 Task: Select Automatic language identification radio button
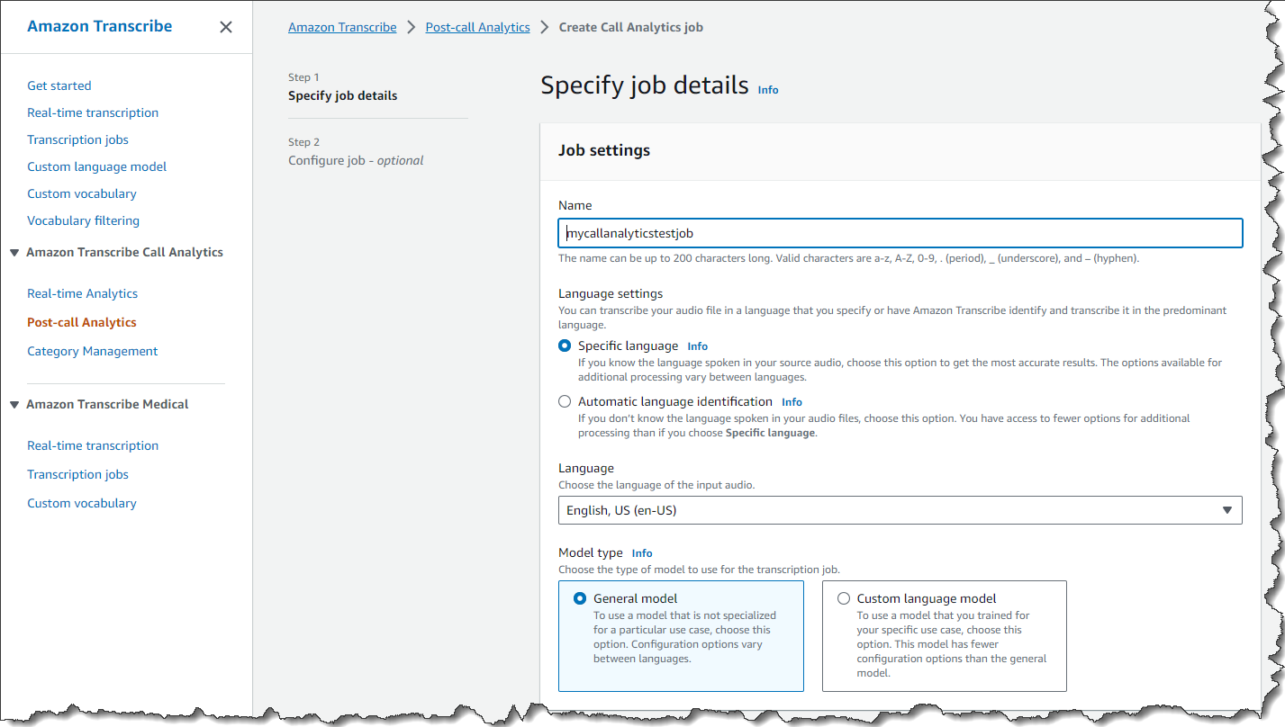[565, 401]
